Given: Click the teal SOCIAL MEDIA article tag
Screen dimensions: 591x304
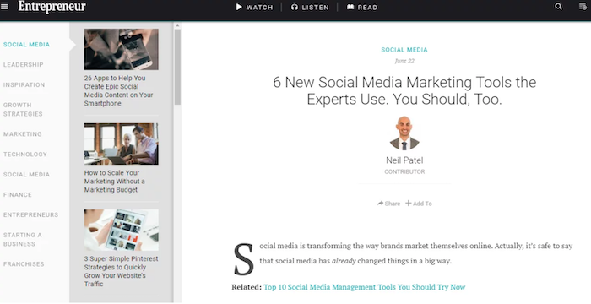Looking at the screenshot, I should pos(404,50).
